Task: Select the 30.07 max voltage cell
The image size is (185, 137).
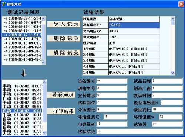Action: [x=134, y=31]
